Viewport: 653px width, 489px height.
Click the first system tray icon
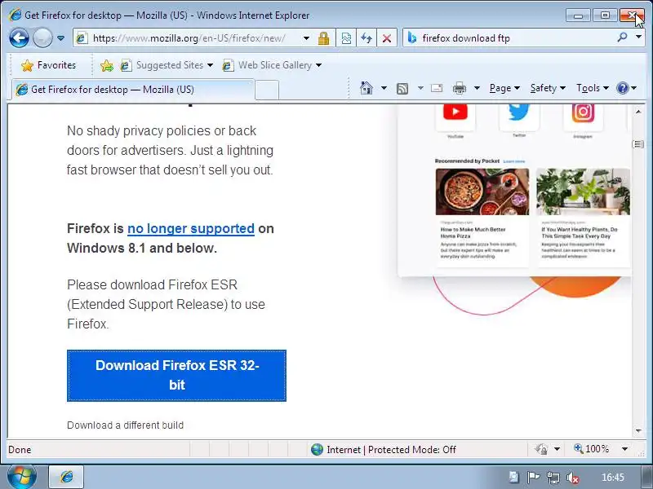[514, 477]
